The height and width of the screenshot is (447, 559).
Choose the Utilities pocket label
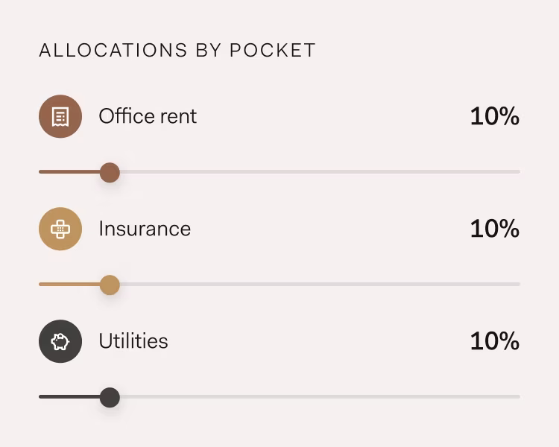click(x=133, y=341)
